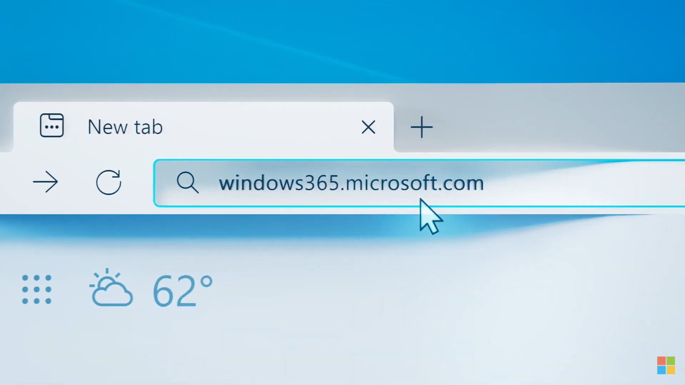This screenshot has height=385, width=685.
Task: Click the windows365.microsoft.com address text
Action: click(x=351, y=183)
